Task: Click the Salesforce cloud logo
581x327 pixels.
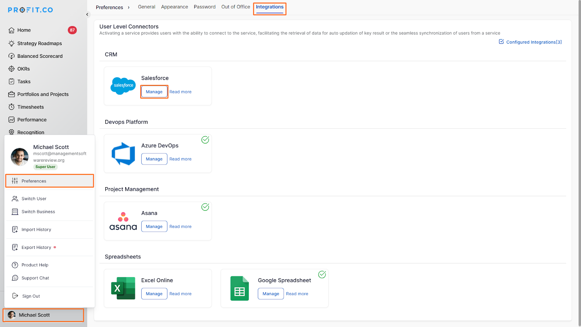Action: [x=123, y=86]
